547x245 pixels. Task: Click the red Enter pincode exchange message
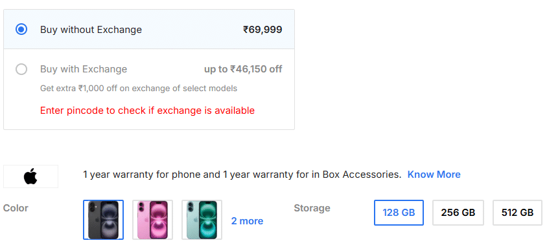pyautogui.click(x=147, y=111)
